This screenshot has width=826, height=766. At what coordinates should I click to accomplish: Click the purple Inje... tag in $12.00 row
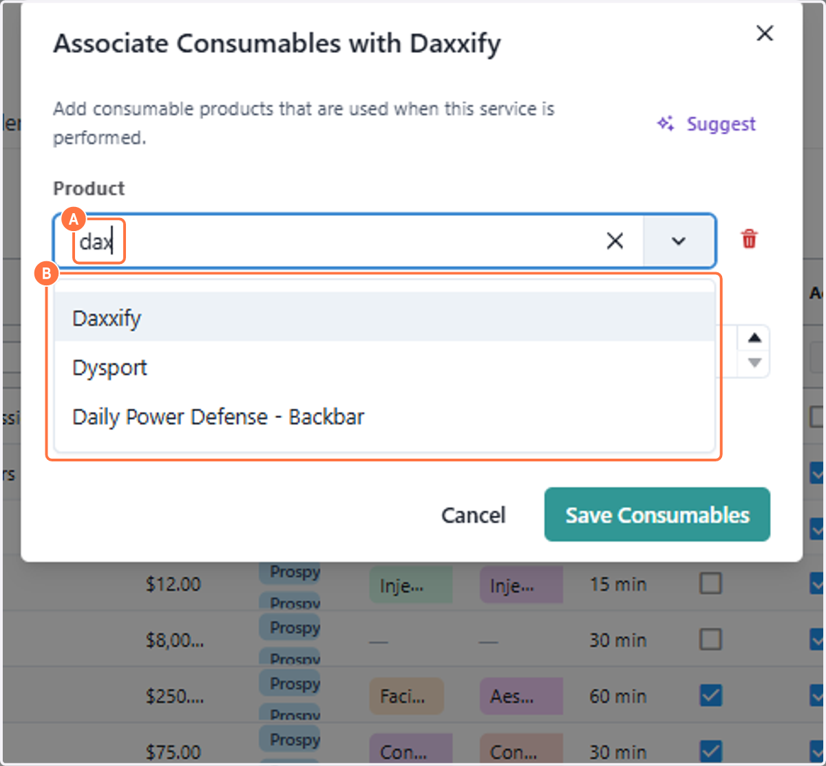[521, 586]
